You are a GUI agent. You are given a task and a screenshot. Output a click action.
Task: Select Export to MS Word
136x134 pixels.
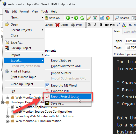click(x=68, y=86)
